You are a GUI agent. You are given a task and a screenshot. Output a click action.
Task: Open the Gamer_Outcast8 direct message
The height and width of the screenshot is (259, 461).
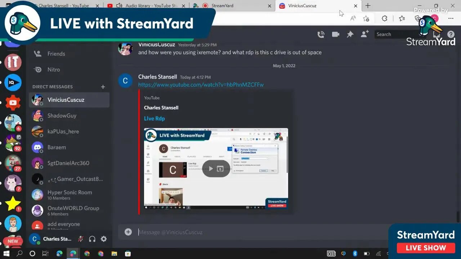click(69, 179)
